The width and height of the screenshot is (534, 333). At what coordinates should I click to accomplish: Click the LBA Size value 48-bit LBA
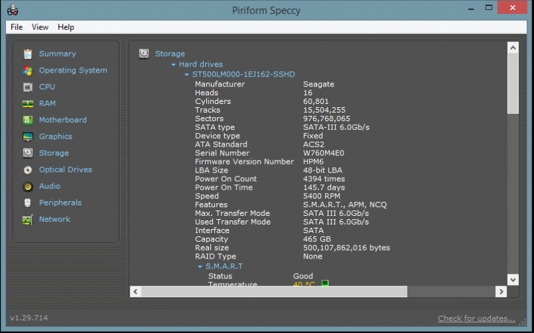[x=322, y=170]
